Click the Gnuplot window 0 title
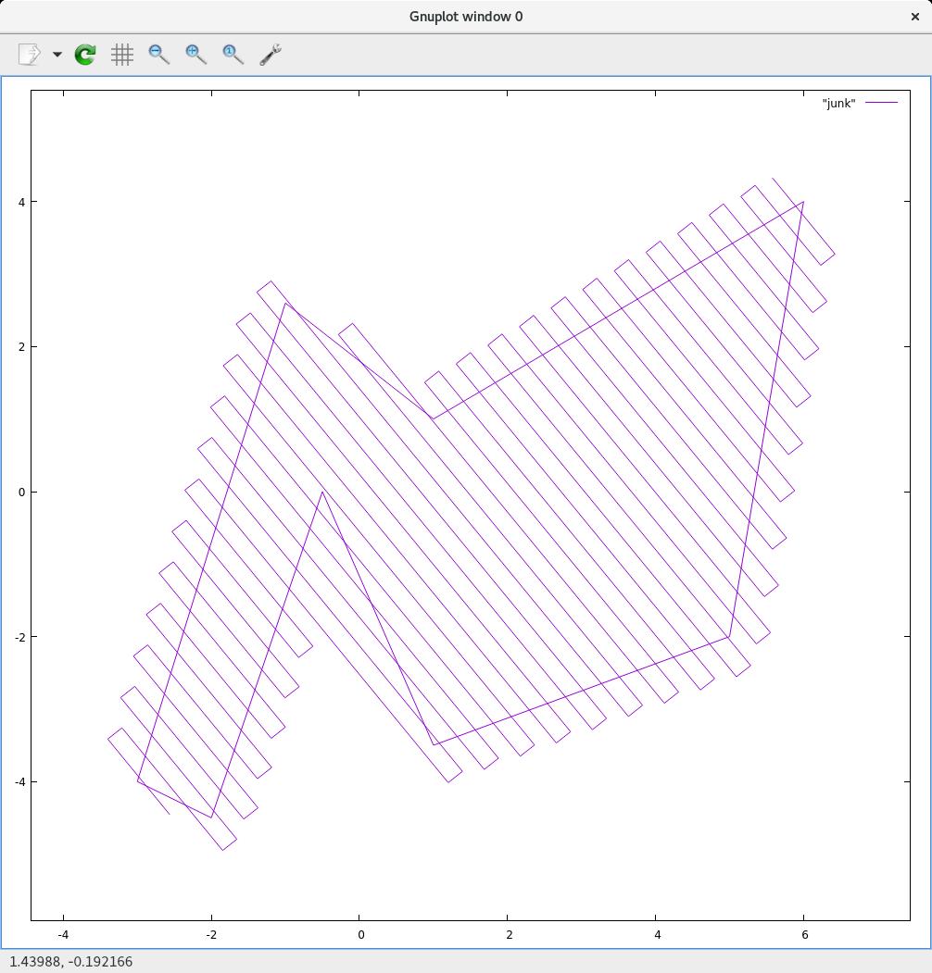Screen dimensions: 932x973 [466, 17]
